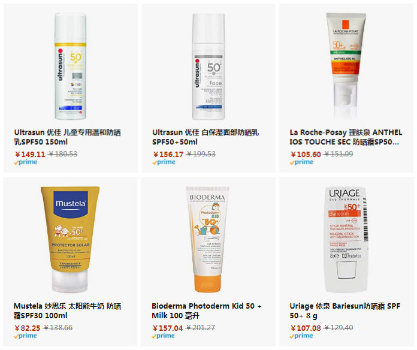Open the La Roche-Posay Anthelios tube image
Viewport: 417px width, 350px height.
(x=346, y=66)
